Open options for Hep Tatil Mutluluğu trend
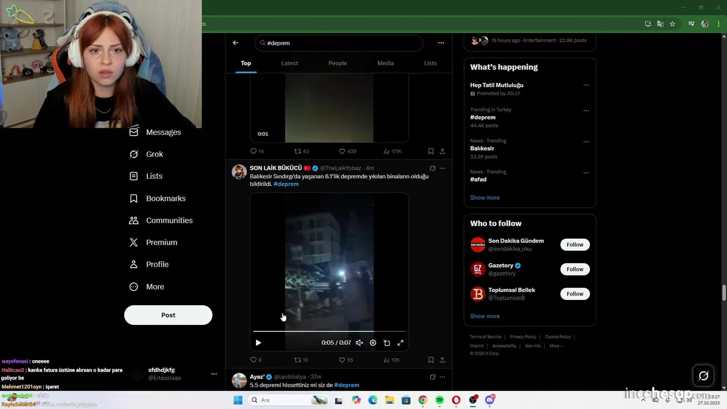This screenshot has height=409, width=727. [586, 85]
